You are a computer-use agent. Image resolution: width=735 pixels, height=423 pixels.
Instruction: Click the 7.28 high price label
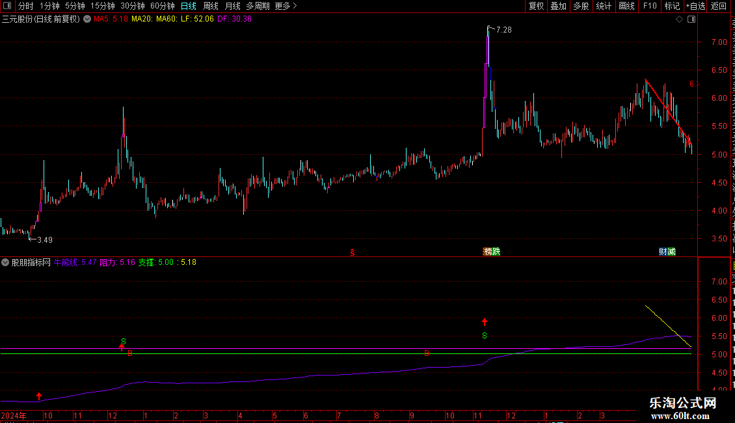tap(504, 29)
